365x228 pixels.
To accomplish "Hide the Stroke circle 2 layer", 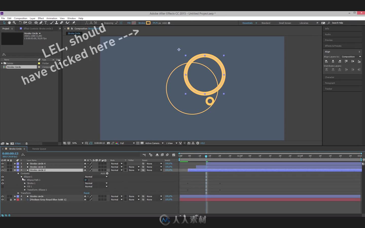I will [3, 170].
